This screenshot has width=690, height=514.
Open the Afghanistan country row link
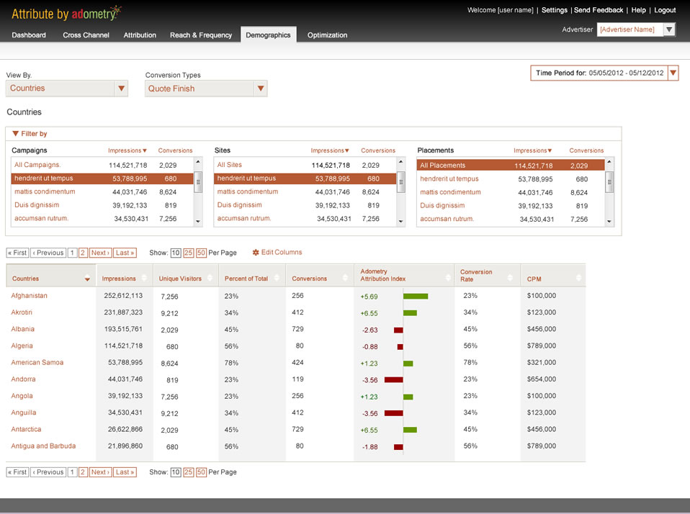pyautogui.click(x=29, y=296)
